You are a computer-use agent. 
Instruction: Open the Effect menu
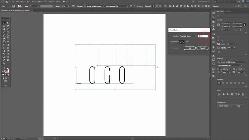(x=40, y=2)
